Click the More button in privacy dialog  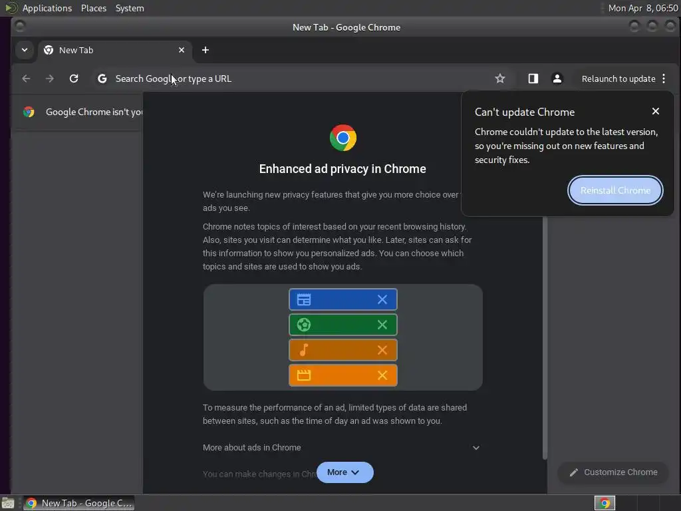[345, 472]
